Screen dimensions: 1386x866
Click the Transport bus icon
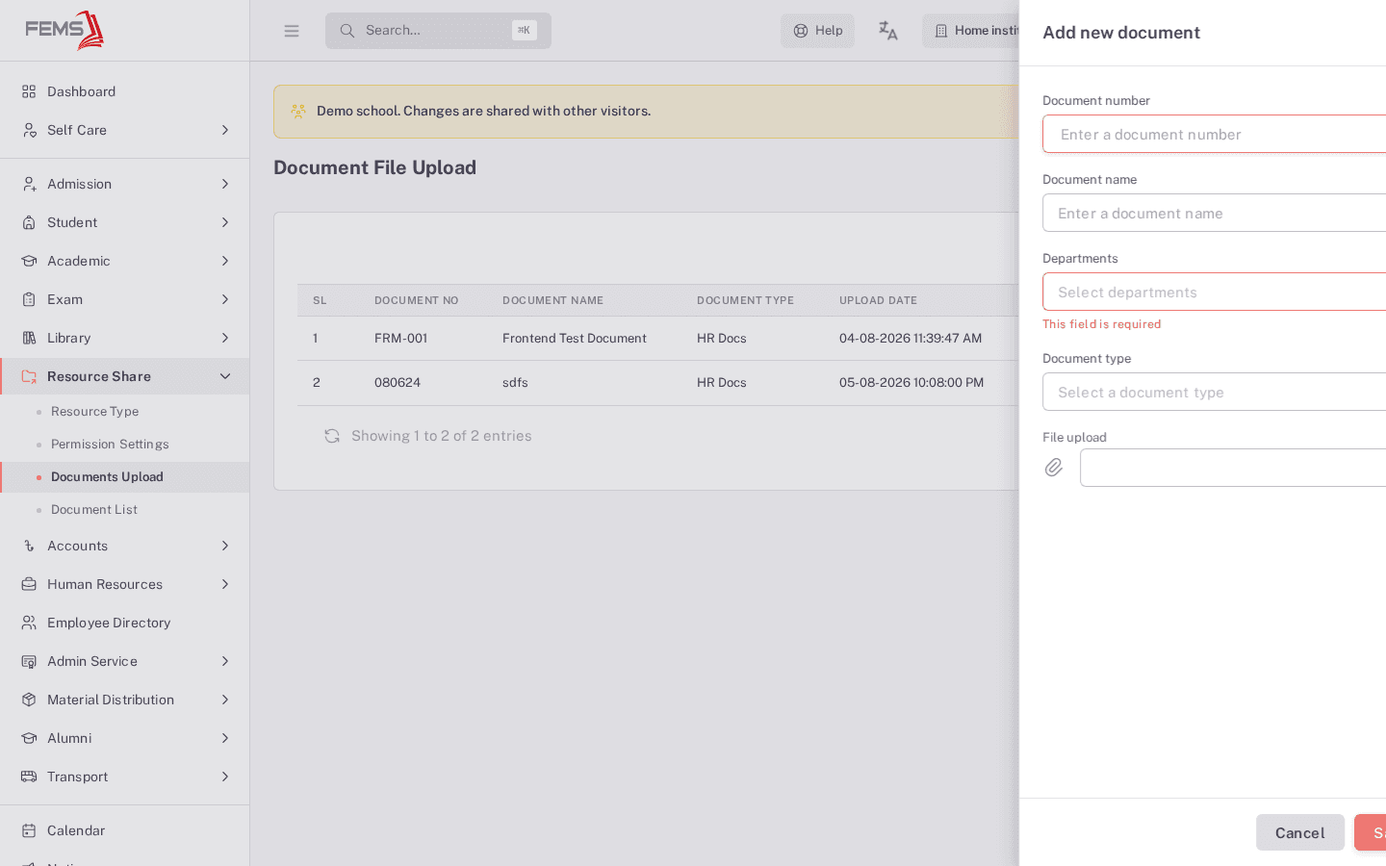click(29, 777)
